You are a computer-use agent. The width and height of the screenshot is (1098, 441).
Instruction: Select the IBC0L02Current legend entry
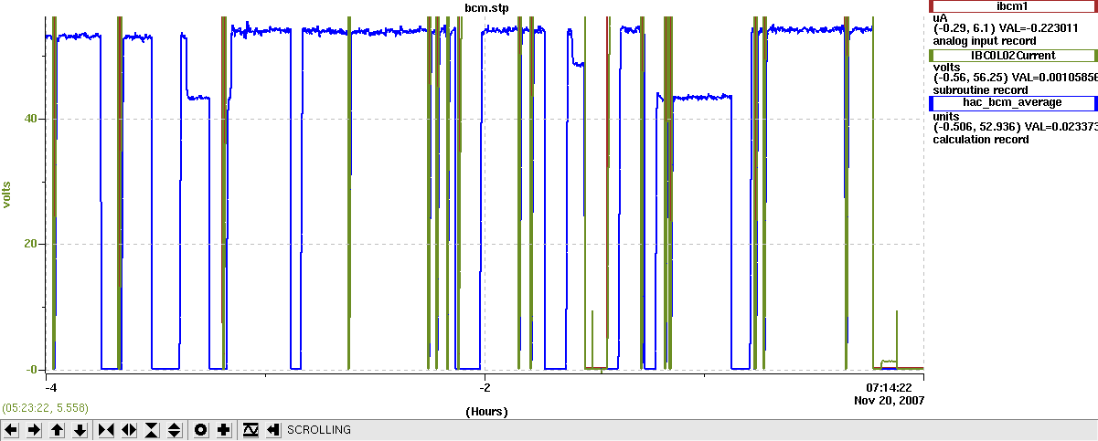click(x=1011, y=55)
